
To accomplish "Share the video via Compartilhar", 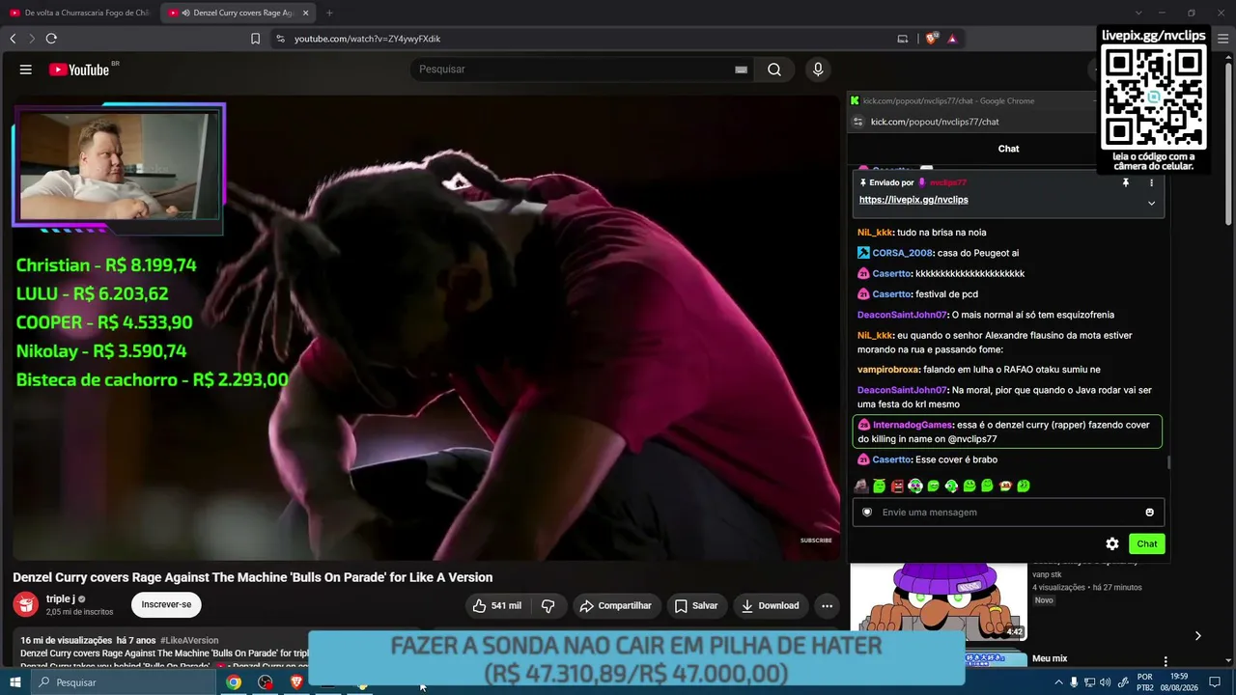I will click(615, 606).
